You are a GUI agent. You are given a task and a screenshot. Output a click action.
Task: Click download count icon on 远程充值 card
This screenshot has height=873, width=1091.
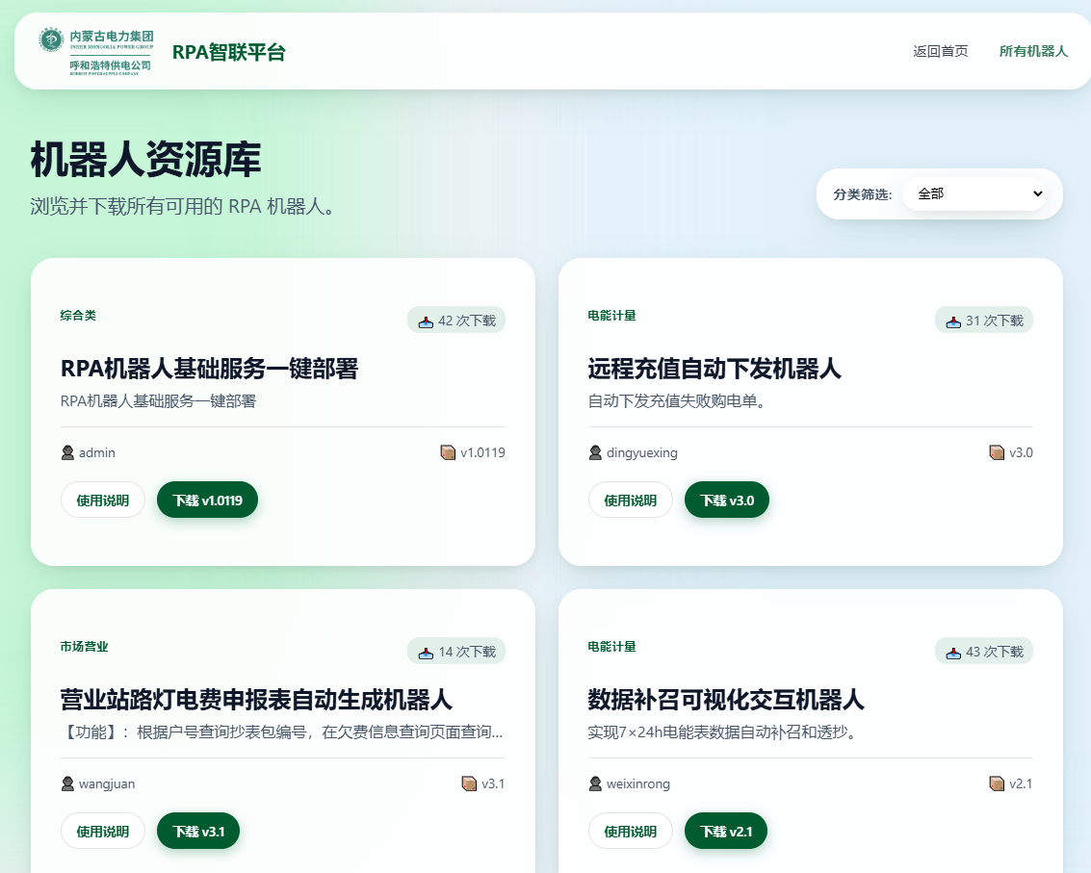coord(953,321)
